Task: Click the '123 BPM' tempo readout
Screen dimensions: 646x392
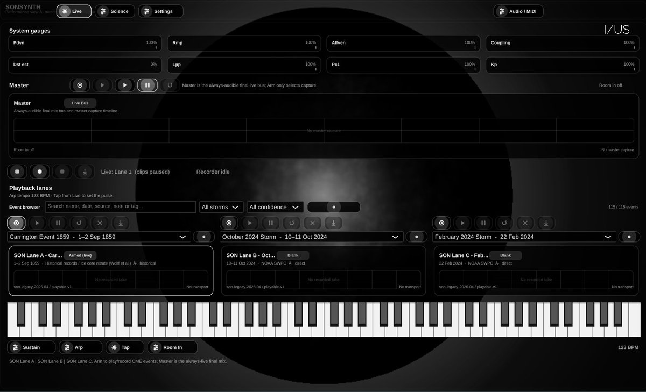Action: [x=628, y=347]
